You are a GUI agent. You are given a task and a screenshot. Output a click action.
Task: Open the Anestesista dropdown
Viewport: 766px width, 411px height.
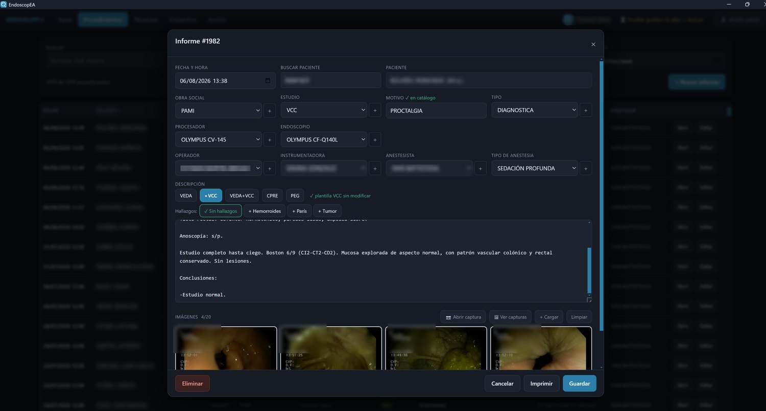[429, 168]
